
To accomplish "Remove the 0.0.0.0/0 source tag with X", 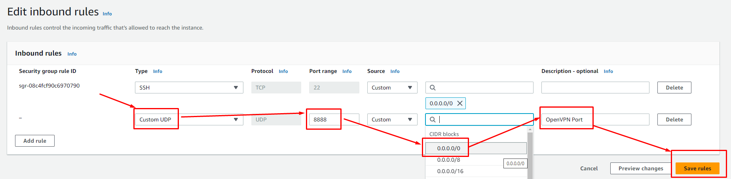I will click(460, 103).
